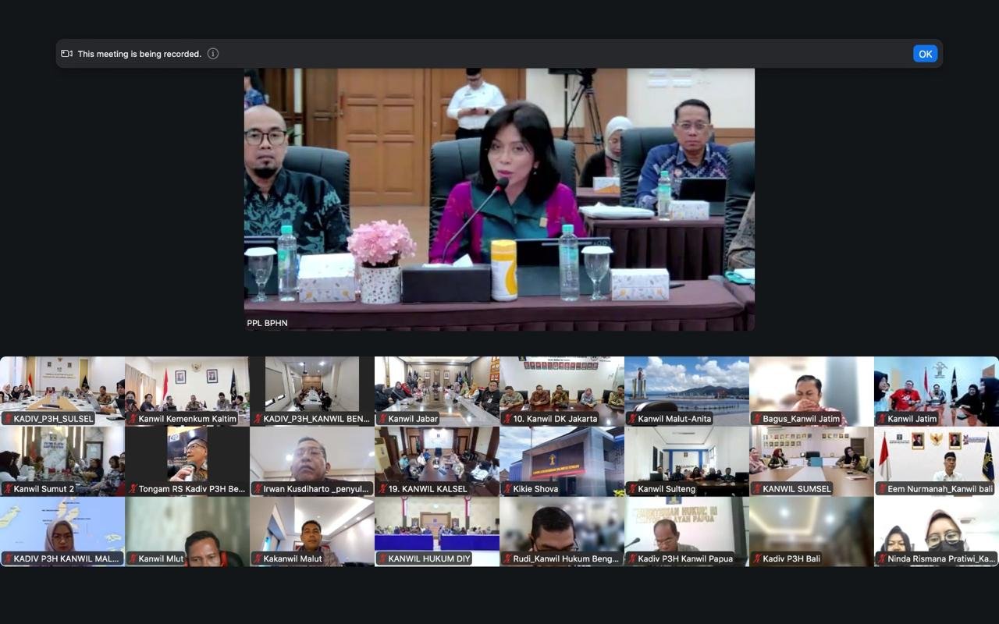Select the Kadiv P3H Kanwil Papua thumbnail
Viewport: 999px width, 624px height.
coord(687,526)
